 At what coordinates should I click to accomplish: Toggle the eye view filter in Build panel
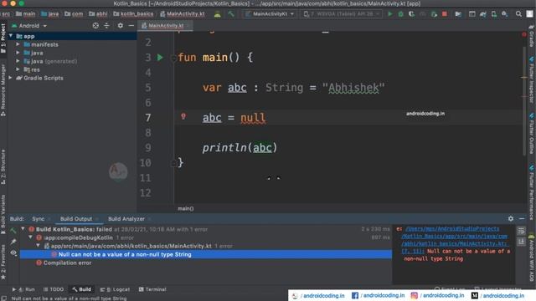click(13, 253)
